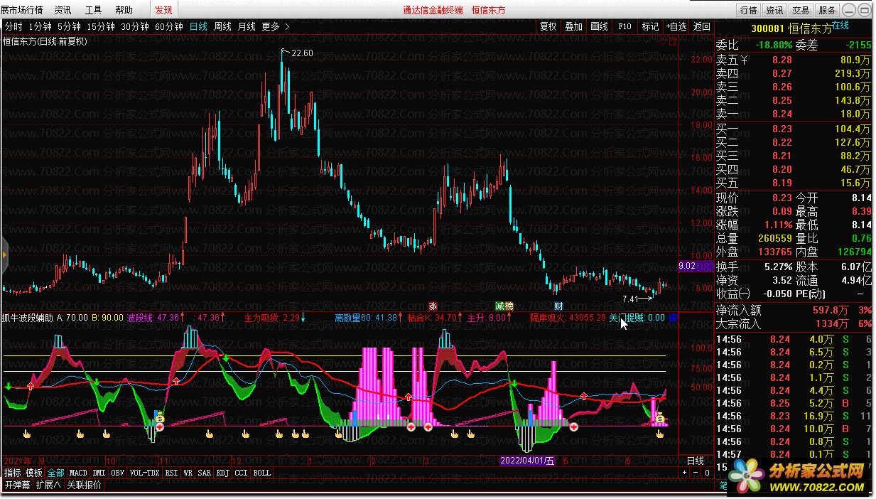The width and height of the screenshot is (876, 499).
Task: Click the money bag icon near November
Action: click(x=160, y=418)
